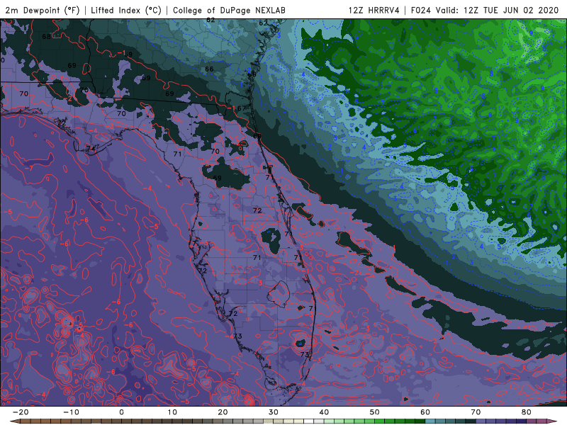567x425 pixels.
Task: Click the '40' colorbar scale label
Action: point(324,412)
